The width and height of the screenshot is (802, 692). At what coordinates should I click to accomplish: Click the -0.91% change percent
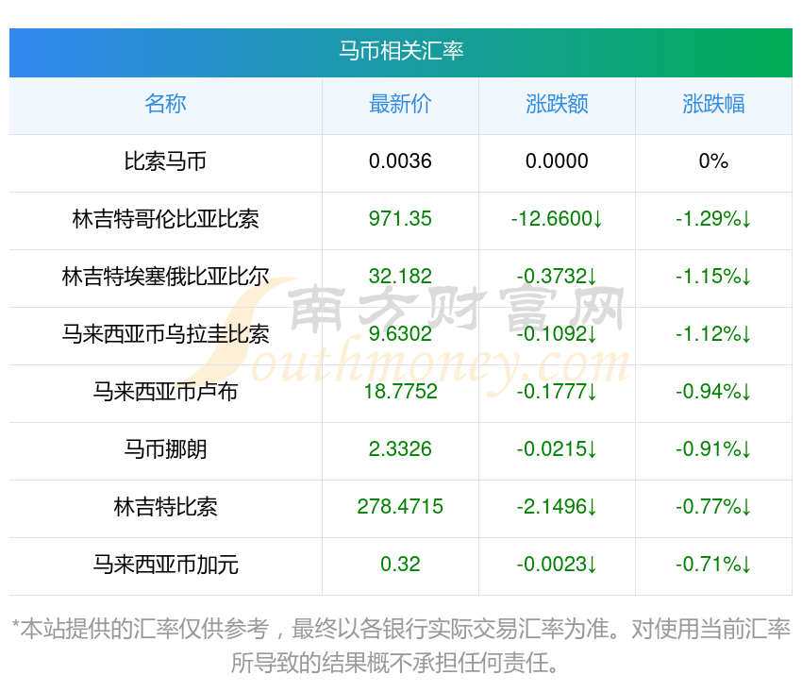tap(713, 449)
